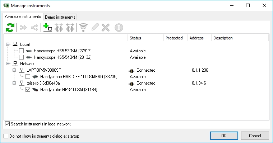Enable Do not show instruments dialog at startup
This screenshot has height=143, width=273.
pos(6,136)
